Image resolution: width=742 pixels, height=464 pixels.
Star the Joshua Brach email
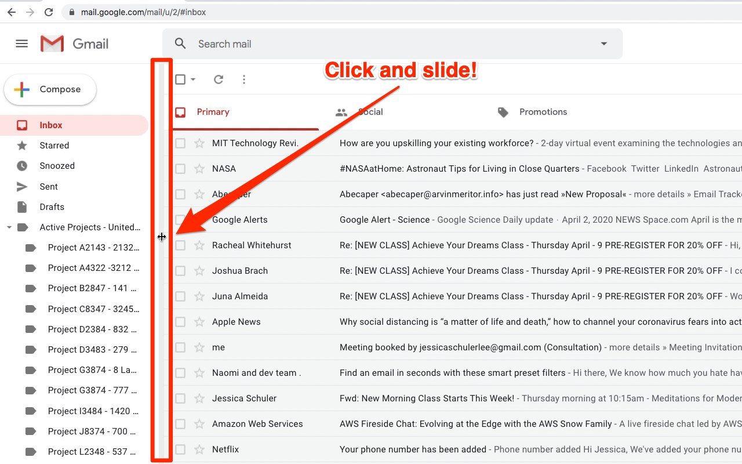point(199,271)
